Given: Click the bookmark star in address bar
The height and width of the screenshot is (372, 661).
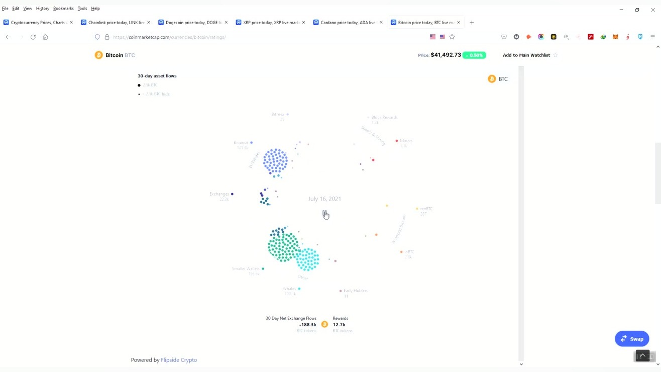Looking at the screenshot, I should click(452, 37).
